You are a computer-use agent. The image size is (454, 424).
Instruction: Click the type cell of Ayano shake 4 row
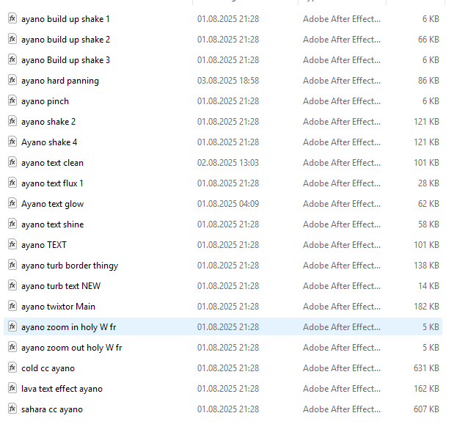click(342, 142)
